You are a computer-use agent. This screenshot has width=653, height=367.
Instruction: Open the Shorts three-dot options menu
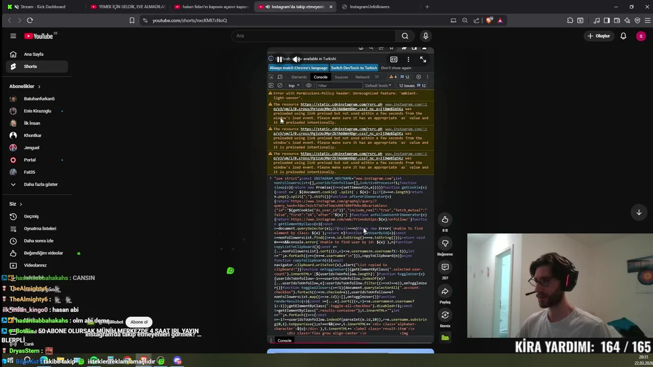(408, 59)
